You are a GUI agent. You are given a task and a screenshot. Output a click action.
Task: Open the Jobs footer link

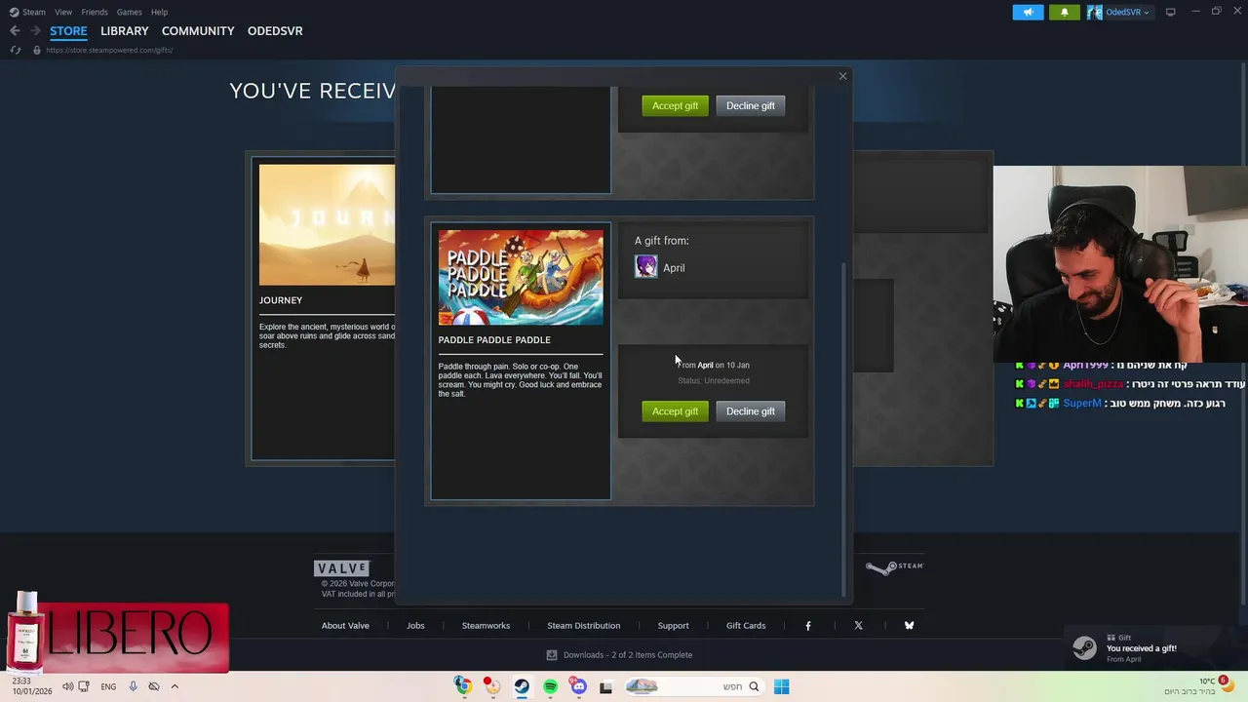[415, 626]
